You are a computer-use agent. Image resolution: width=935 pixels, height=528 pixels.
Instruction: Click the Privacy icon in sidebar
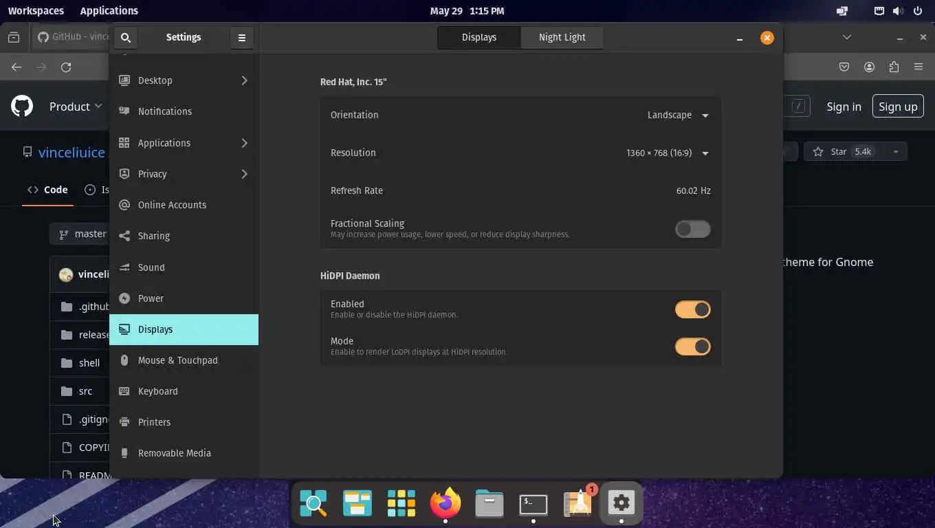pos(124,174)
